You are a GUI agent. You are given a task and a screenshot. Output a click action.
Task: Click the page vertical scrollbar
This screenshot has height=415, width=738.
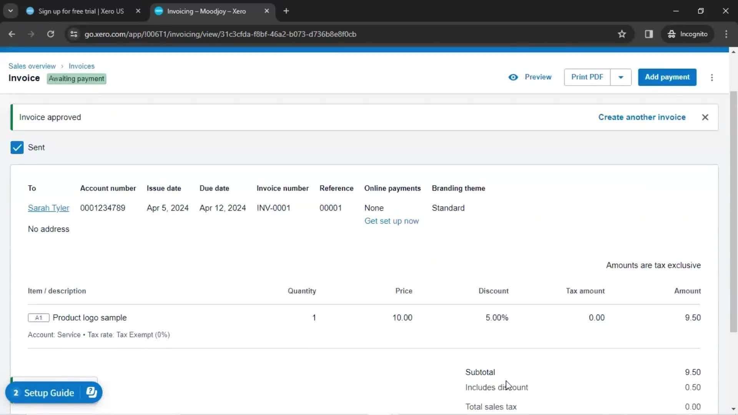[733, 211]
